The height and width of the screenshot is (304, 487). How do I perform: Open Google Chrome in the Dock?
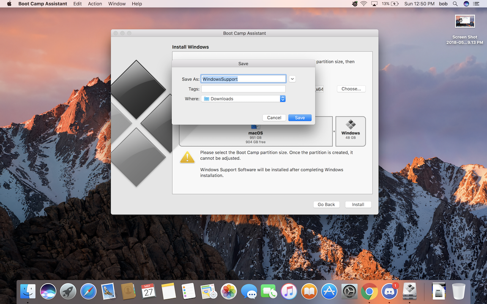point(369,292)
